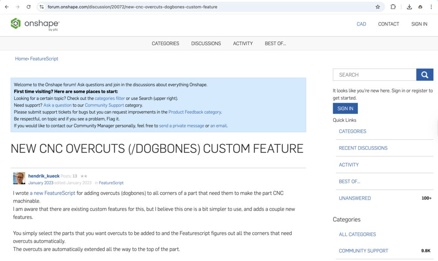Open the browser downloads icon

[x=409, y=7]
